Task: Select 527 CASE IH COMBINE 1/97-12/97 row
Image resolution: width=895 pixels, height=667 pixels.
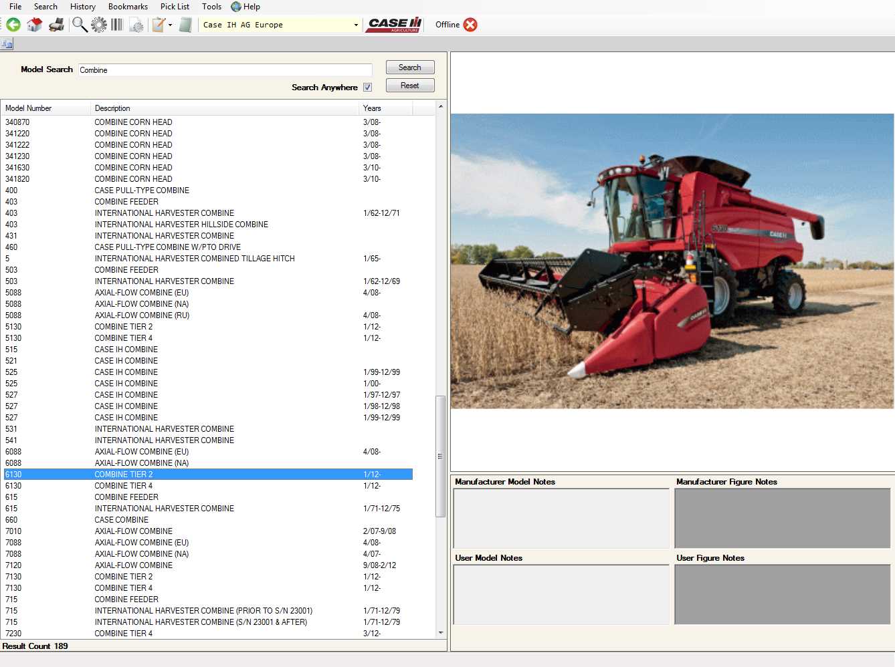Action: tap(207, 395)
